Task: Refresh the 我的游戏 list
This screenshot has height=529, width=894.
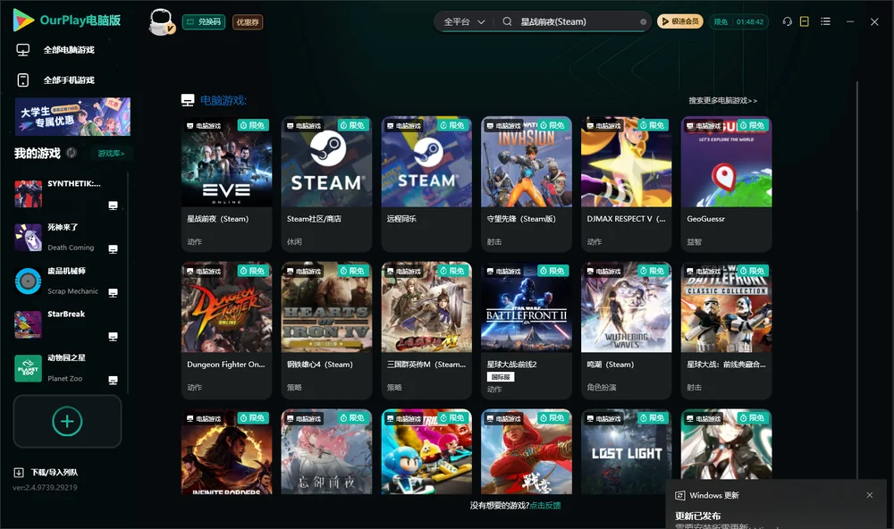Action: (72, 153)
